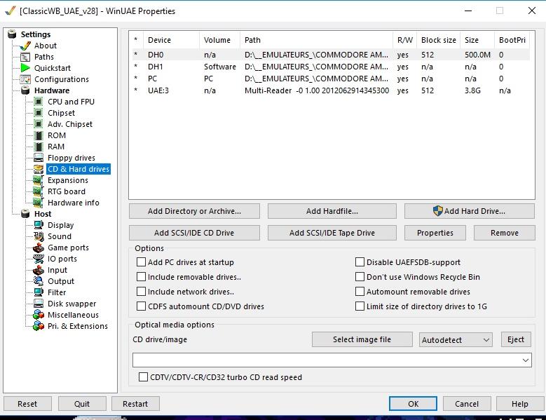Enable Add PC drives at startup
The image size is (546, 420).
click(x=141, y=262)
